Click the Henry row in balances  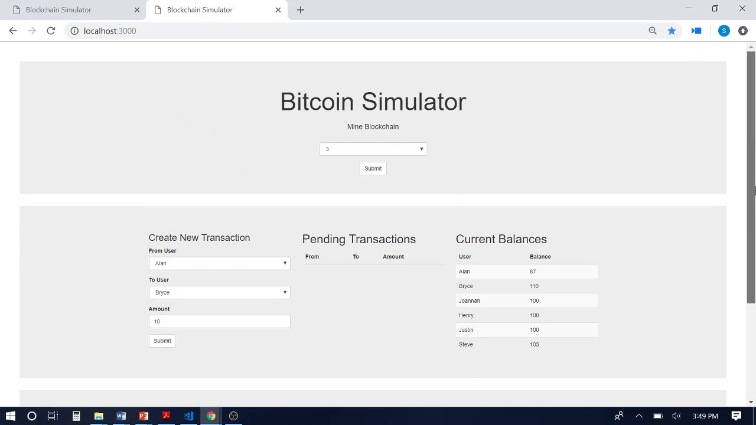click(526, 315)
